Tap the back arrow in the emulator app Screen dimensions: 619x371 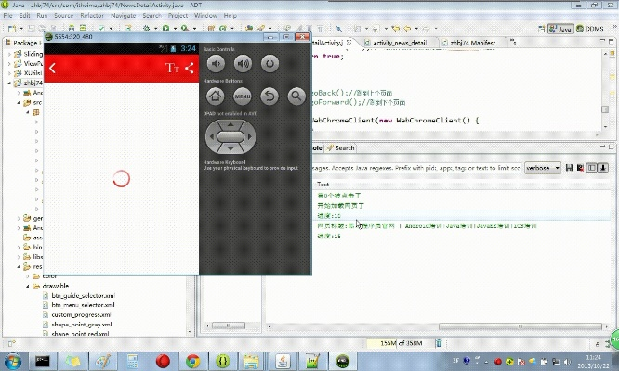click(52, 68)
